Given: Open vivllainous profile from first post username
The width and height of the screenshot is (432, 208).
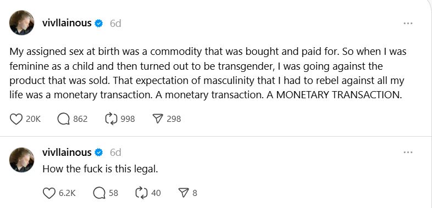Looking at the screenshot, I should tap(67, 23).
